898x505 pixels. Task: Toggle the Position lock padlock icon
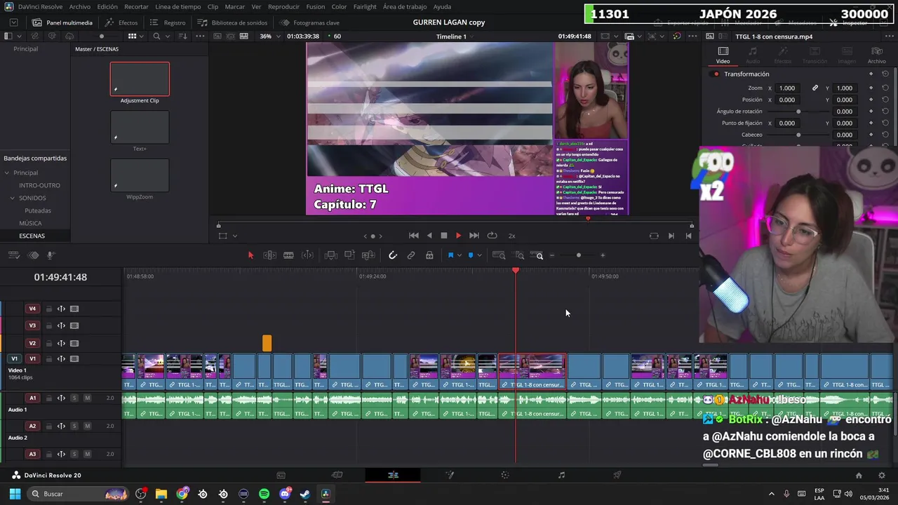(429, 255)
